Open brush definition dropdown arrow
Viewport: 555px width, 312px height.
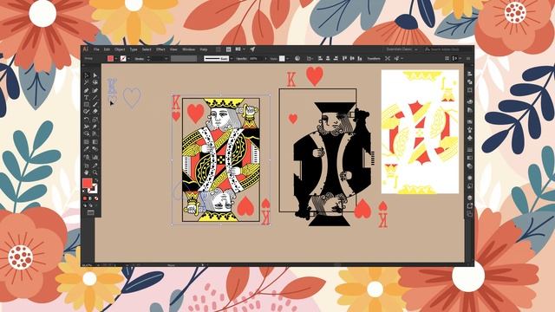(232, 59)
